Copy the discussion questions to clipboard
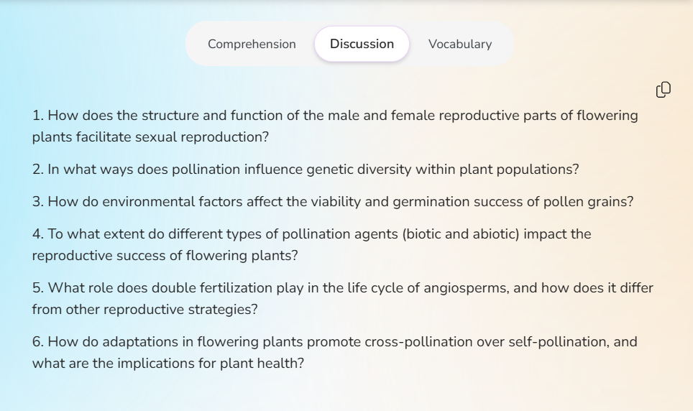The height and width of the screenshot is (411, 693). click(x=663, y=89)
